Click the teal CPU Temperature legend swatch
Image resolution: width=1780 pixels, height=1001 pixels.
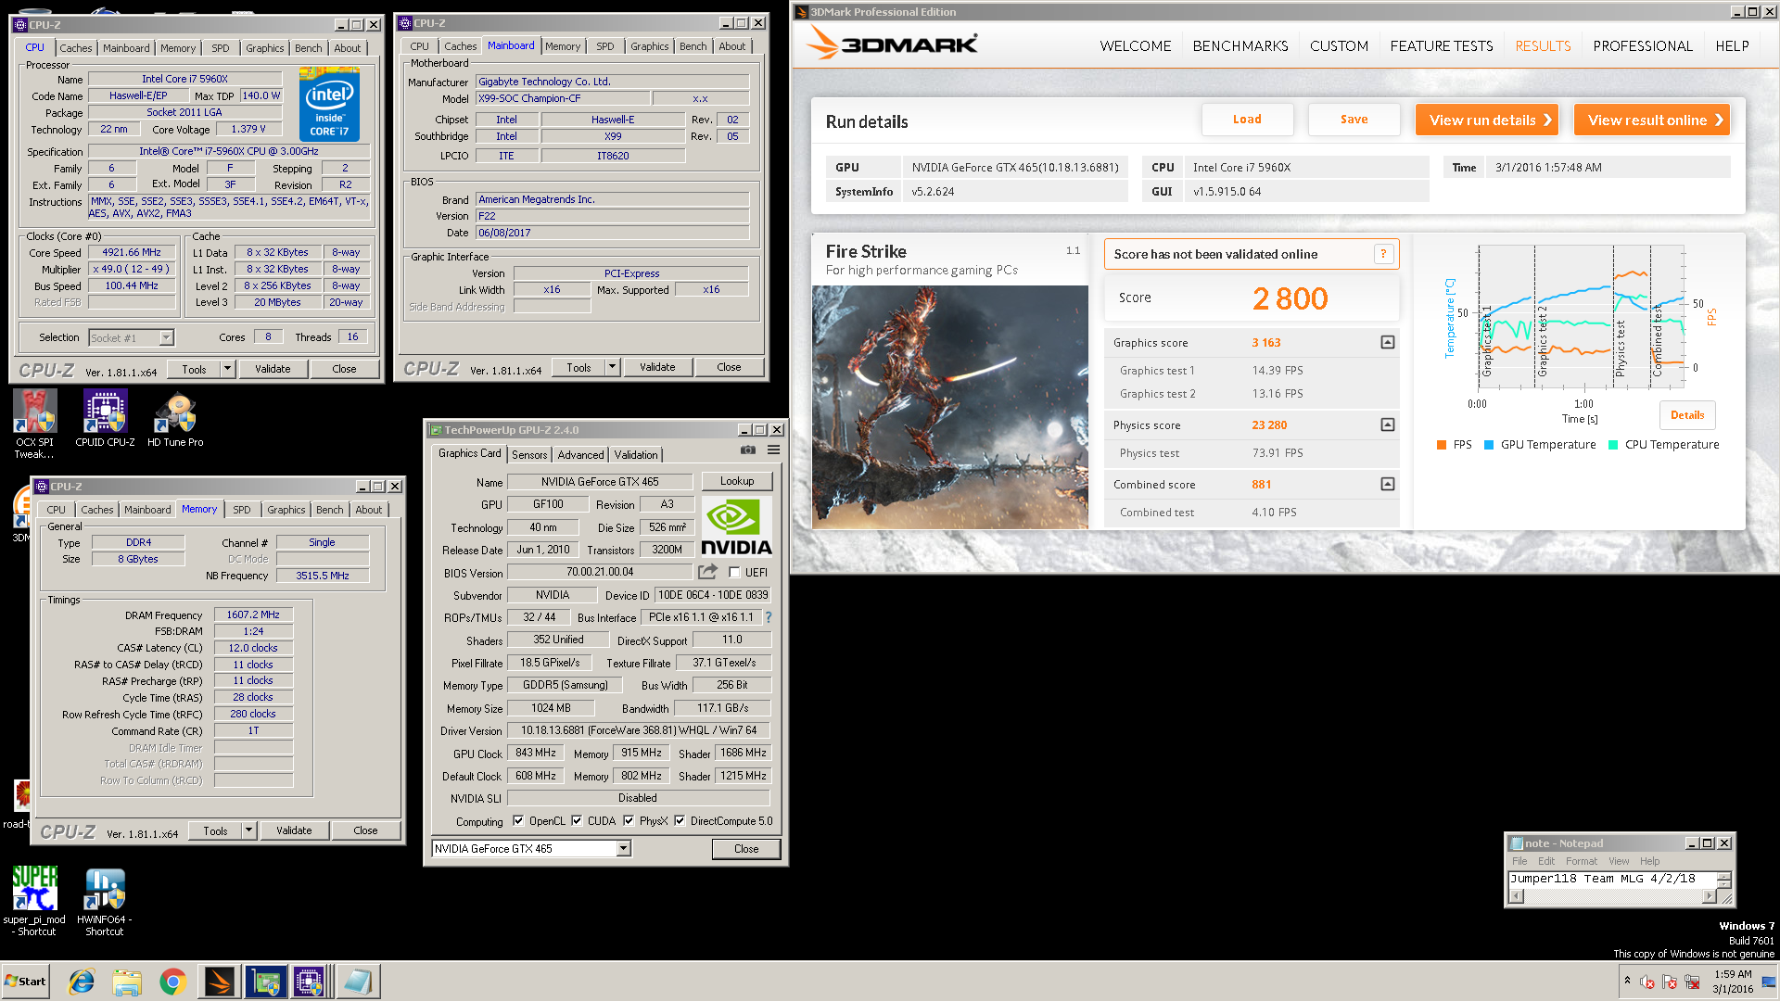point(1613,445)
